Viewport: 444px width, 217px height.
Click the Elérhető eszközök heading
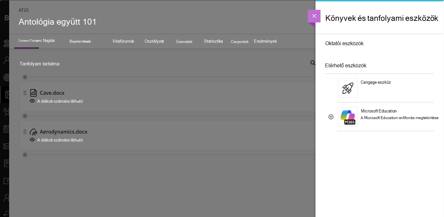[345, 65]
